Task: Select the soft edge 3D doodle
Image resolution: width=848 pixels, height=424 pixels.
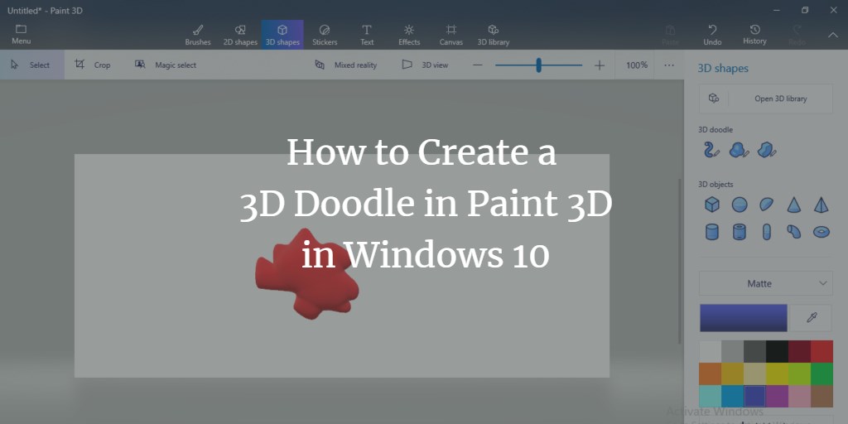Action: tap(739, 150)
